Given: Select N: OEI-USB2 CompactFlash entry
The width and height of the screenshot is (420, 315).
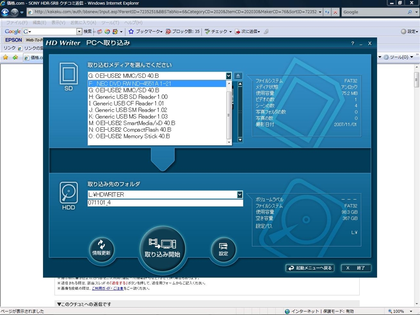Looking at the screenshot, I should [x=157, y=130].
